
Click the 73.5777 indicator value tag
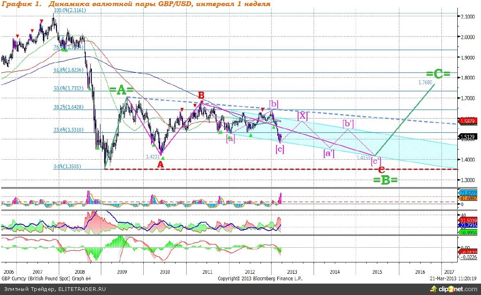466,193
